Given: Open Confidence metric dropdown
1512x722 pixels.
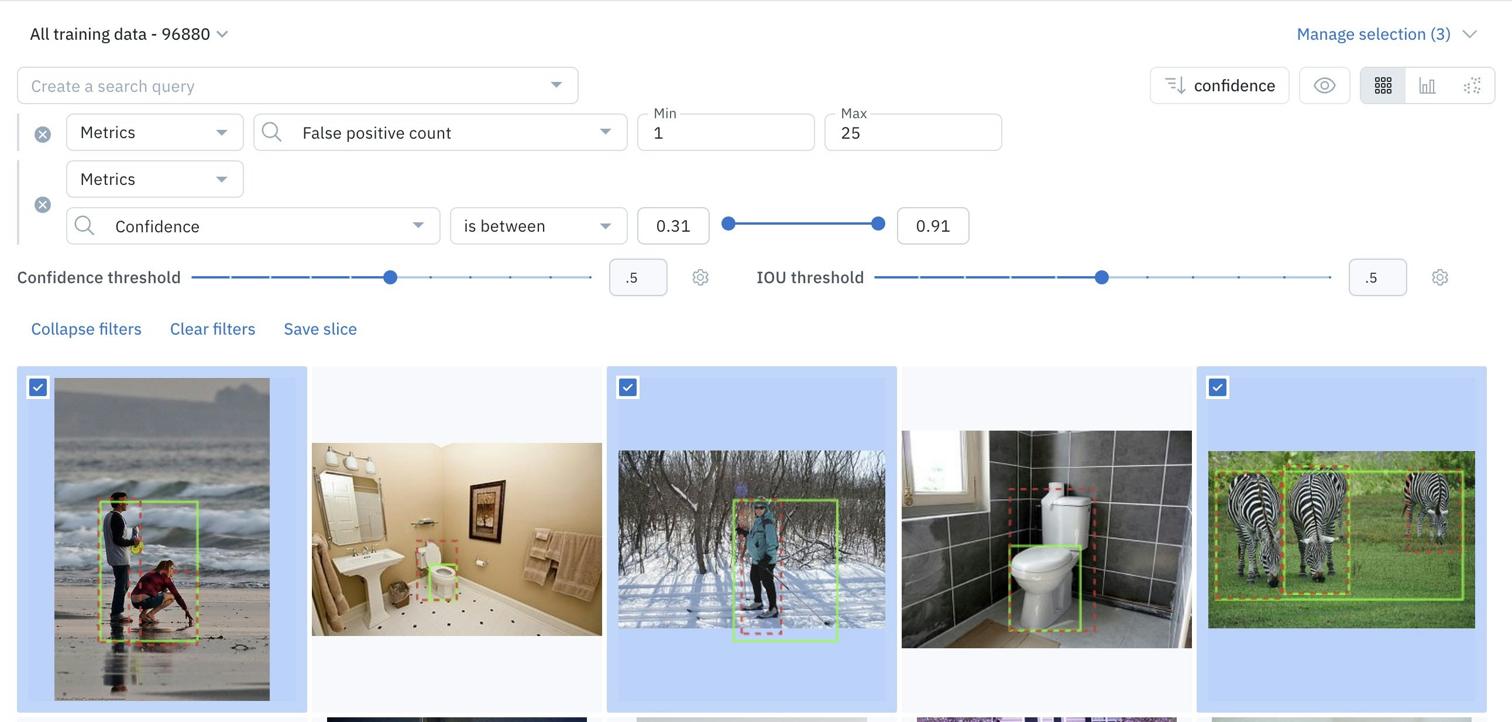Looking at the screenshot, I should [253, 225].
